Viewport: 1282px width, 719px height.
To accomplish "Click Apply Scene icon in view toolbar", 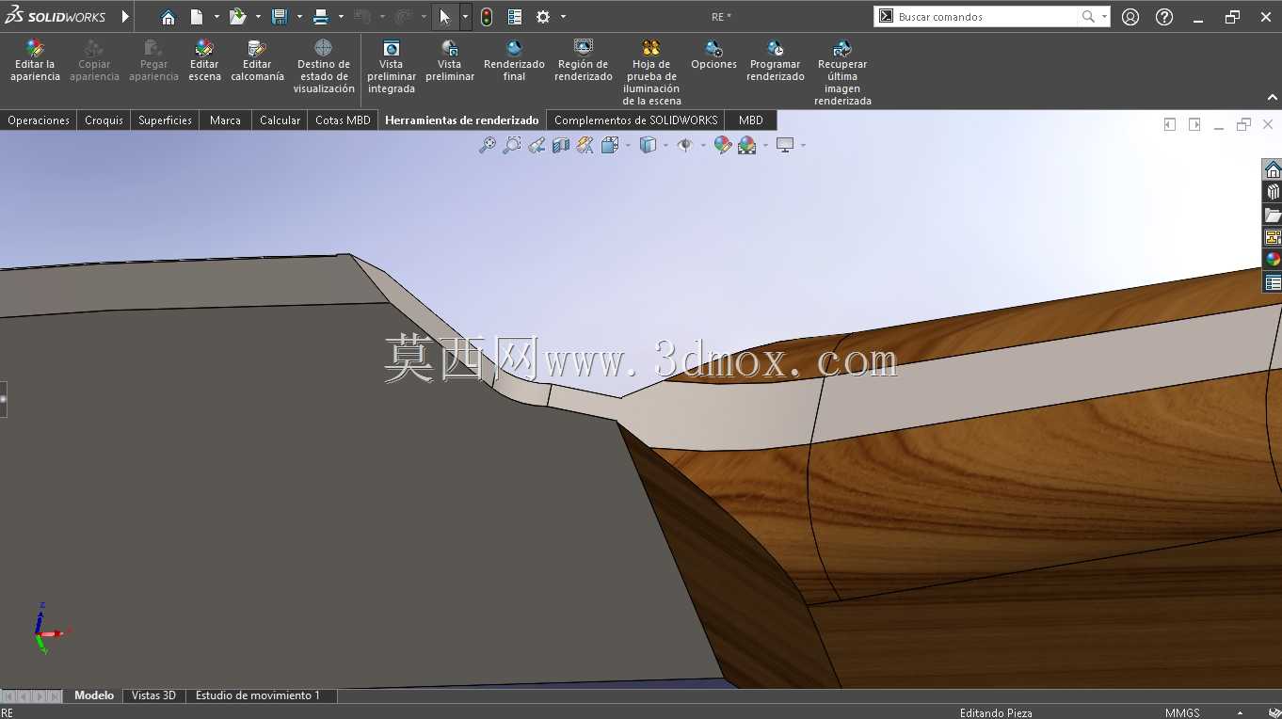I will (746, 145).
